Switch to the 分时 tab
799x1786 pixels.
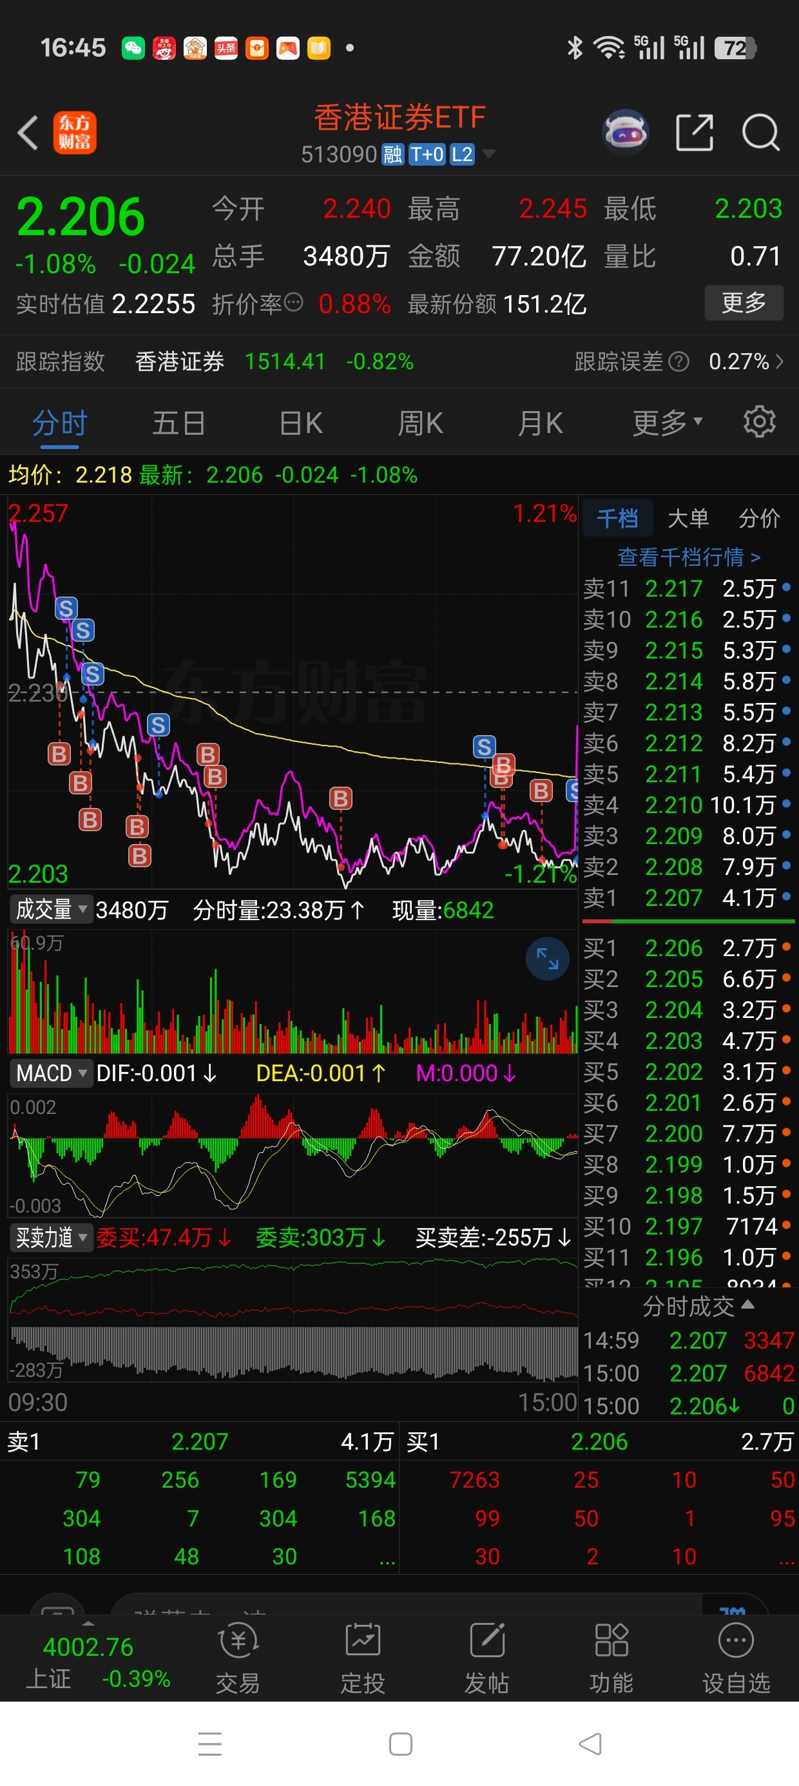point(60,422)
